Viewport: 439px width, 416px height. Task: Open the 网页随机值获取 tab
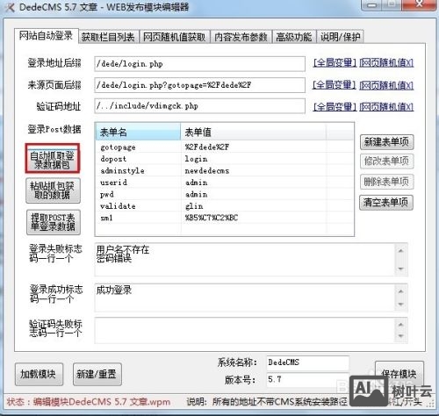click(x=175, y=37)
